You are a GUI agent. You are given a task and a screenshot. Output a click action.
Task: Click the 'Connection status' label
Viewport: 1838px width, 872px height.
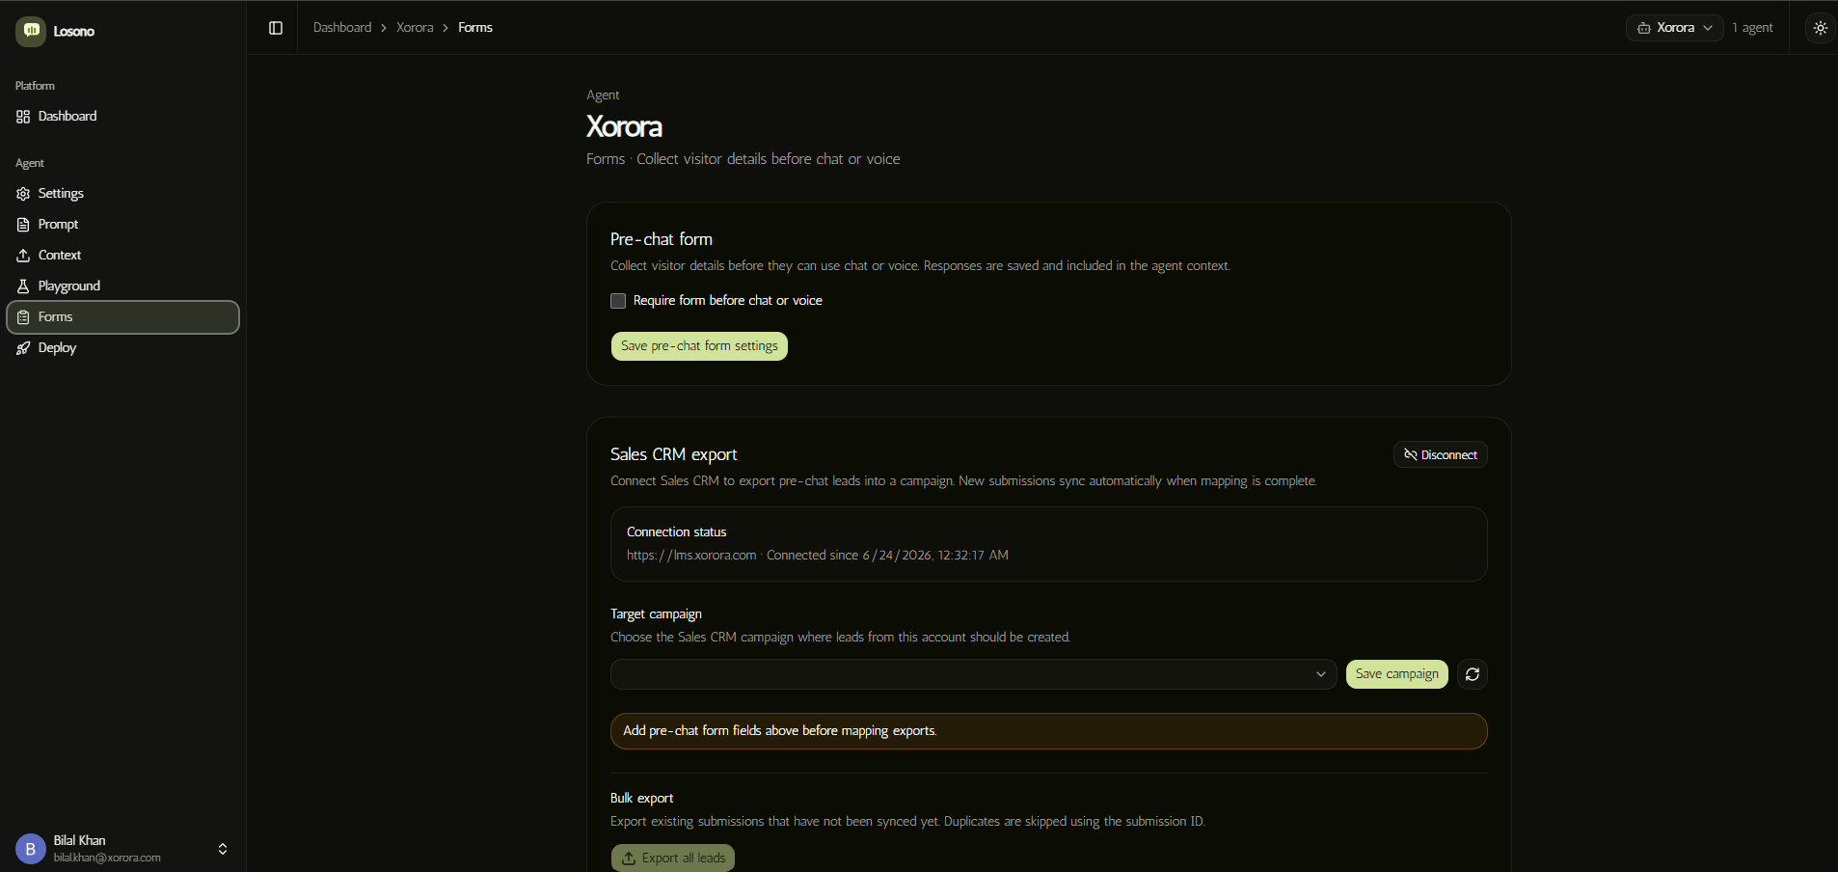[x=676, y=532]
